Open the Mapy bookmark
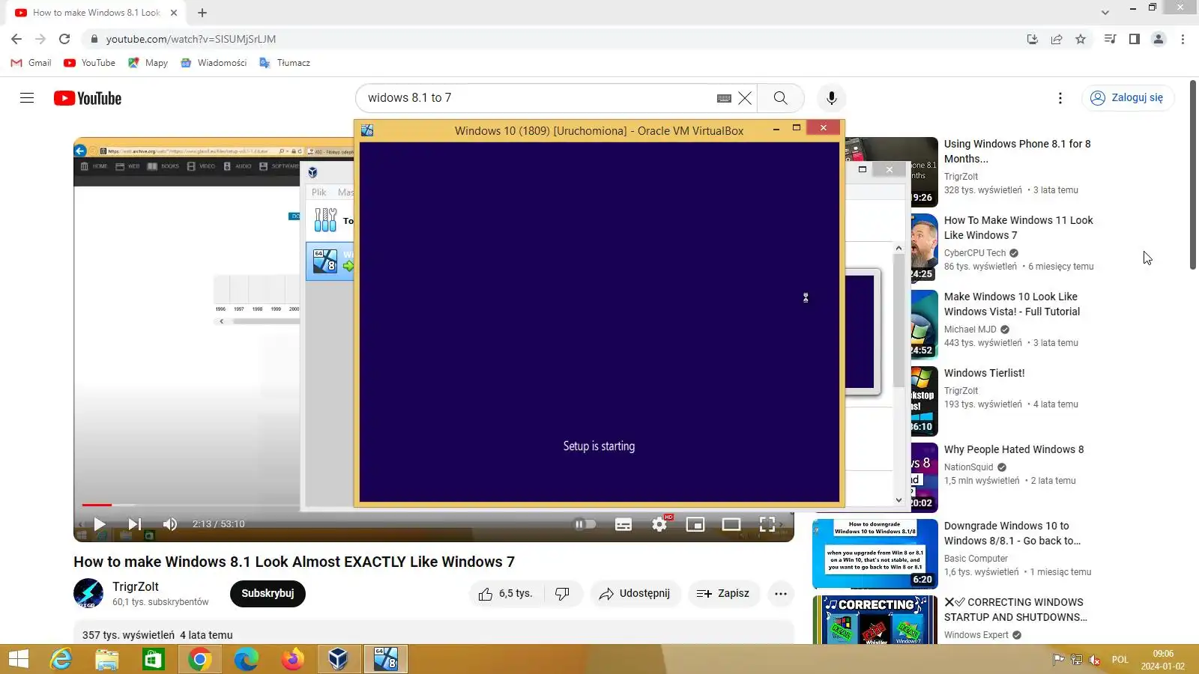Screen dimensions: 1199x674 click(x=148, y=63)
